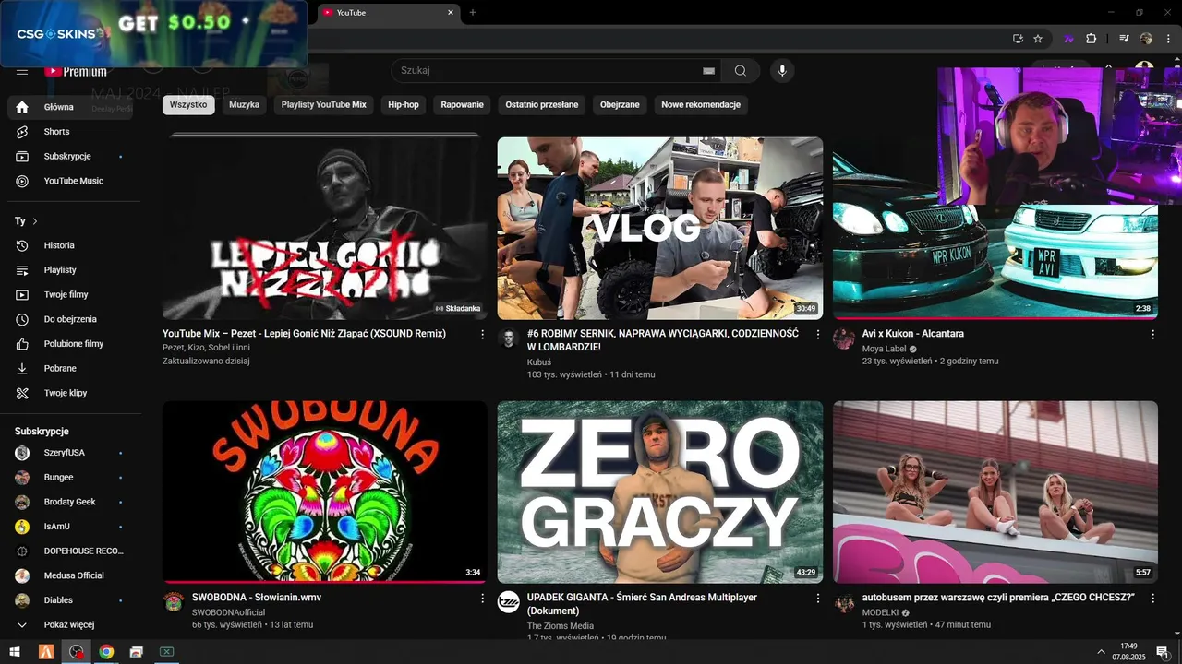
Task: Open Kubuś channel avatar
Action: [507, 338]
